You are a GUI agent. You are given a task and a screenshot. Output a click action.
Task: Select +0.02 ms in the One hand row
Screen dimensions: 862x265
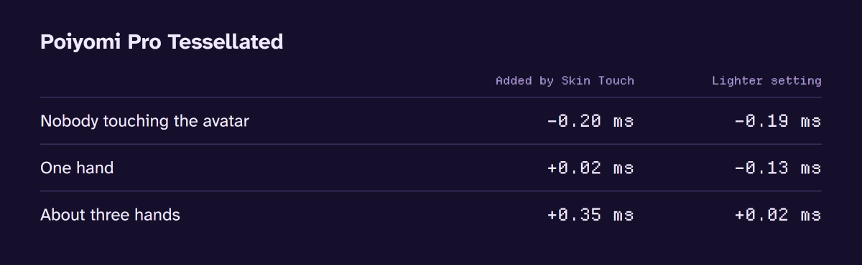590,168
